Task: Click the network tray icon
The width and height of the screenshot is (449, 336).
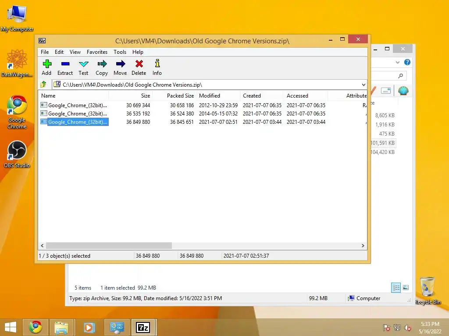Action: point(397,328)
